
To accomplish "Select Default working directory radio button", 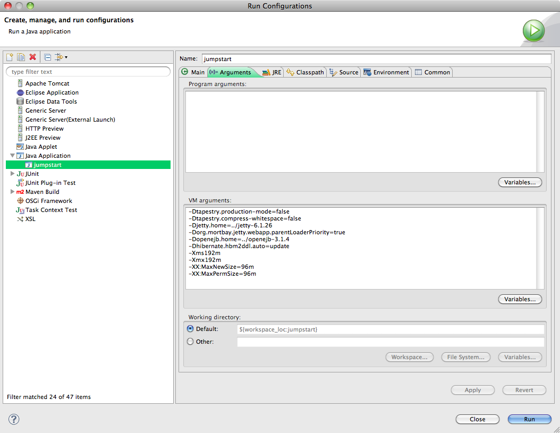I will [x=190, y=329].
